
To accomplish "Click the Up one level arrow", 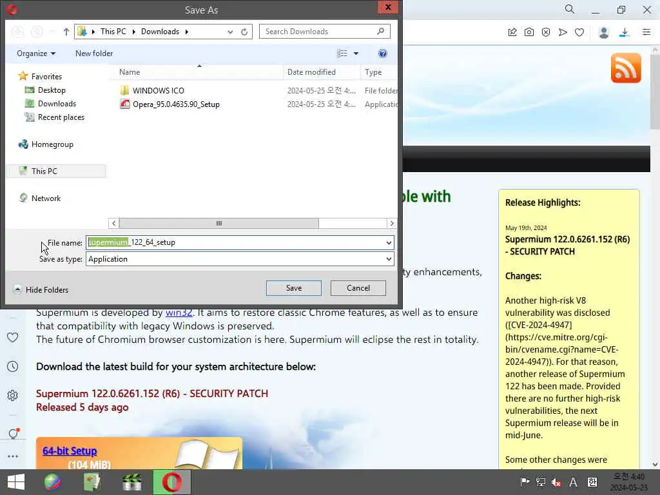I will pyautogui.click(x=66, y=32).
